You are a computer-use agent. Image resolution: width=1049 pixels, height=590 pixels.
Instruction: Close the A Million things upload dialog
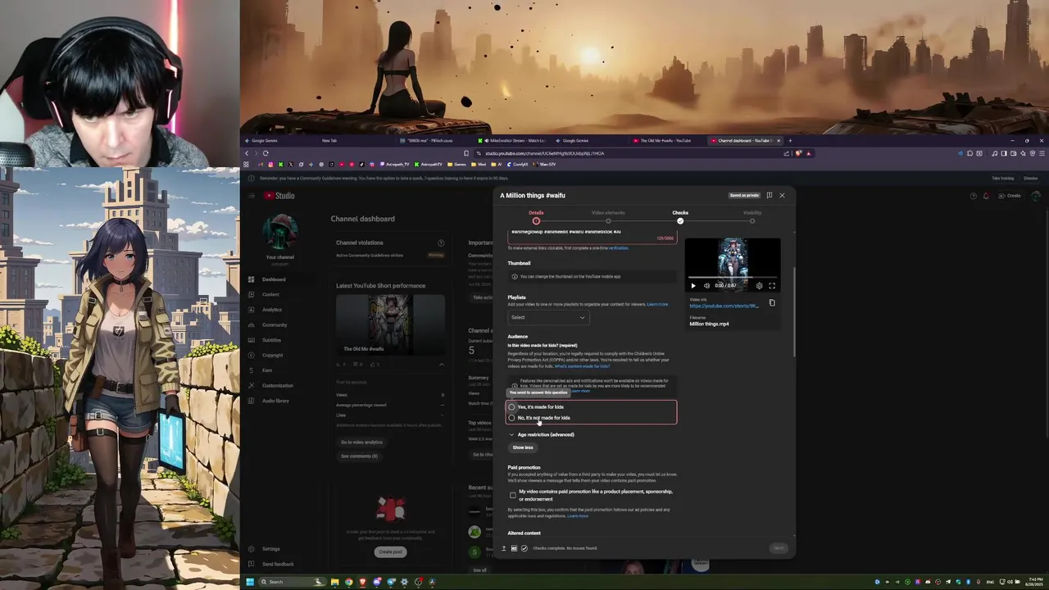pyautogui.click(x=782, y=195)
